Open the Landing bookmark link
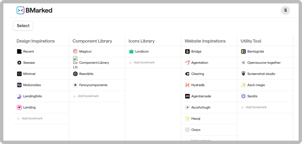 tap(29, 107)
